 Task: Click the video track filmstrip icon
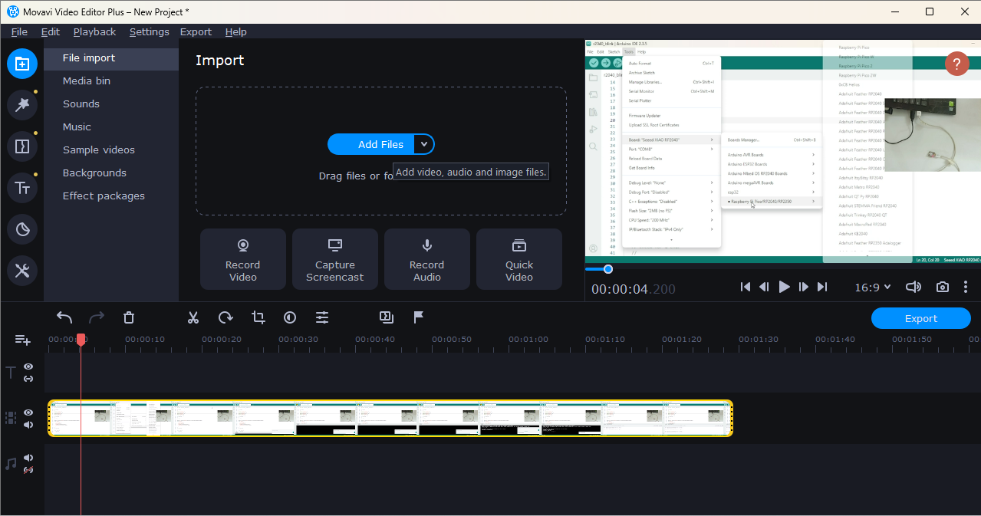pyautogui.click(x=11, y=418)
